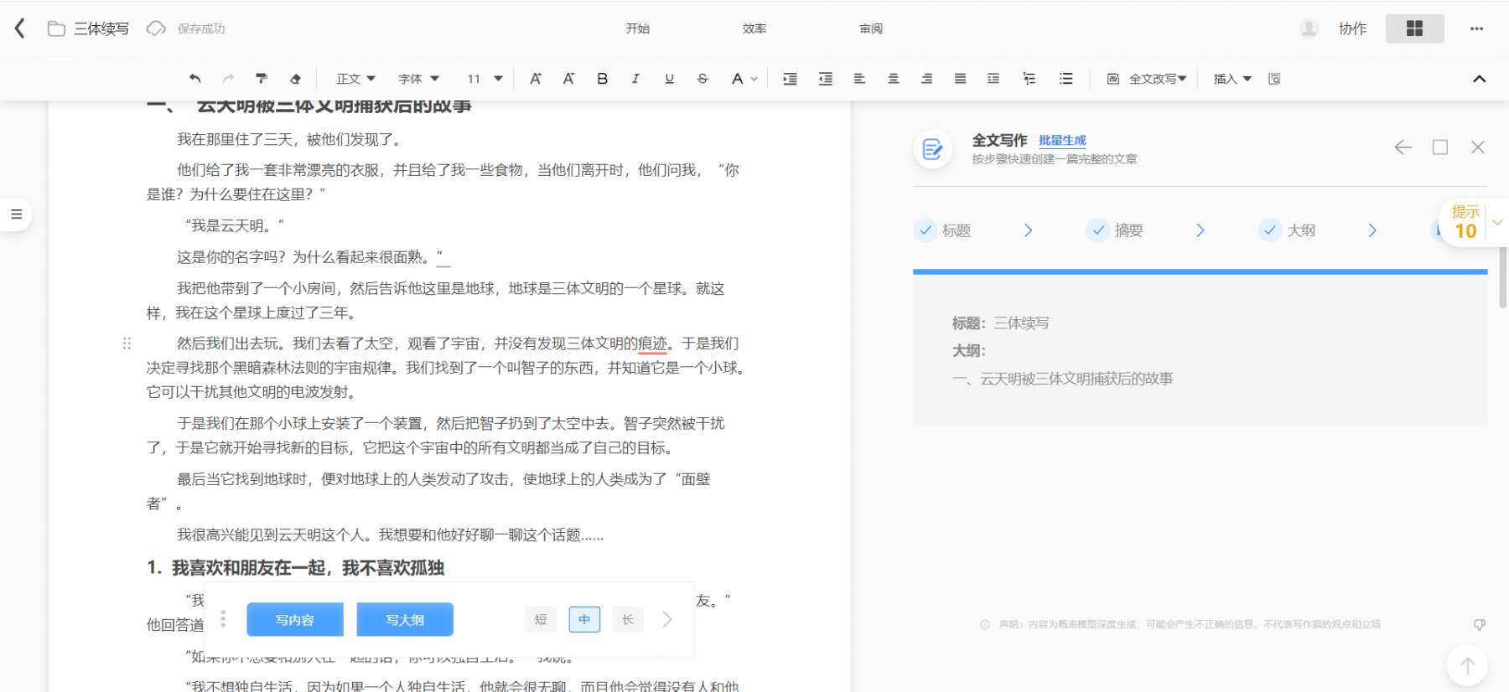1509x692 pixels.
Task: Apply the font color A
Action: [737, 79]
